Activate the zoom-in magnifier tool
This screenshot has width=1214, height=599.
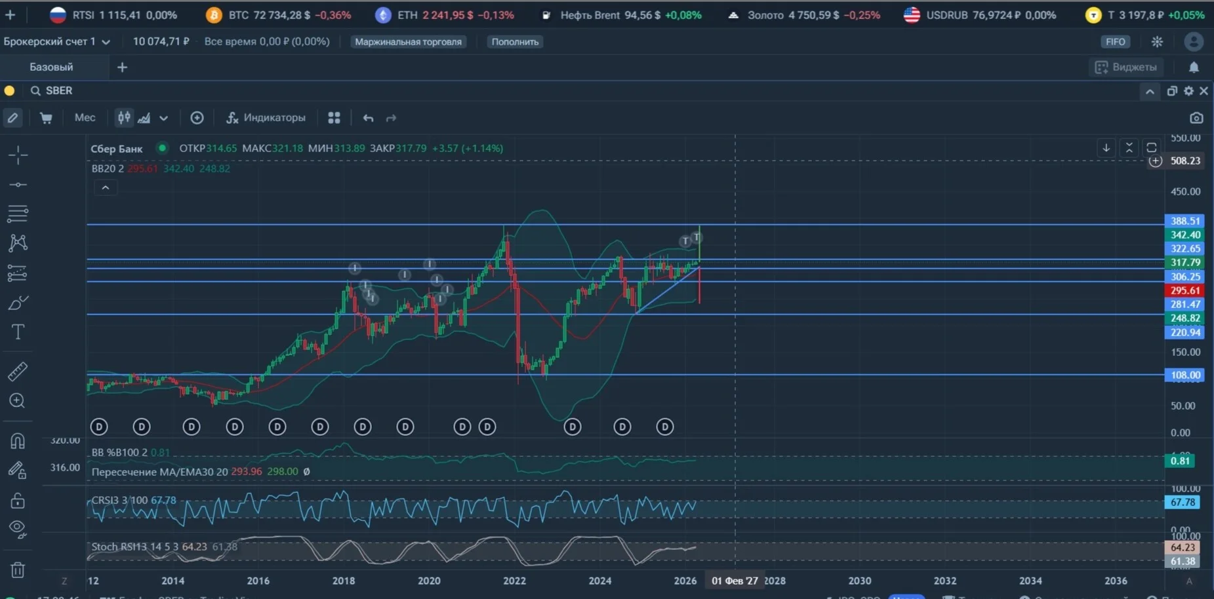tap(18, 401)
